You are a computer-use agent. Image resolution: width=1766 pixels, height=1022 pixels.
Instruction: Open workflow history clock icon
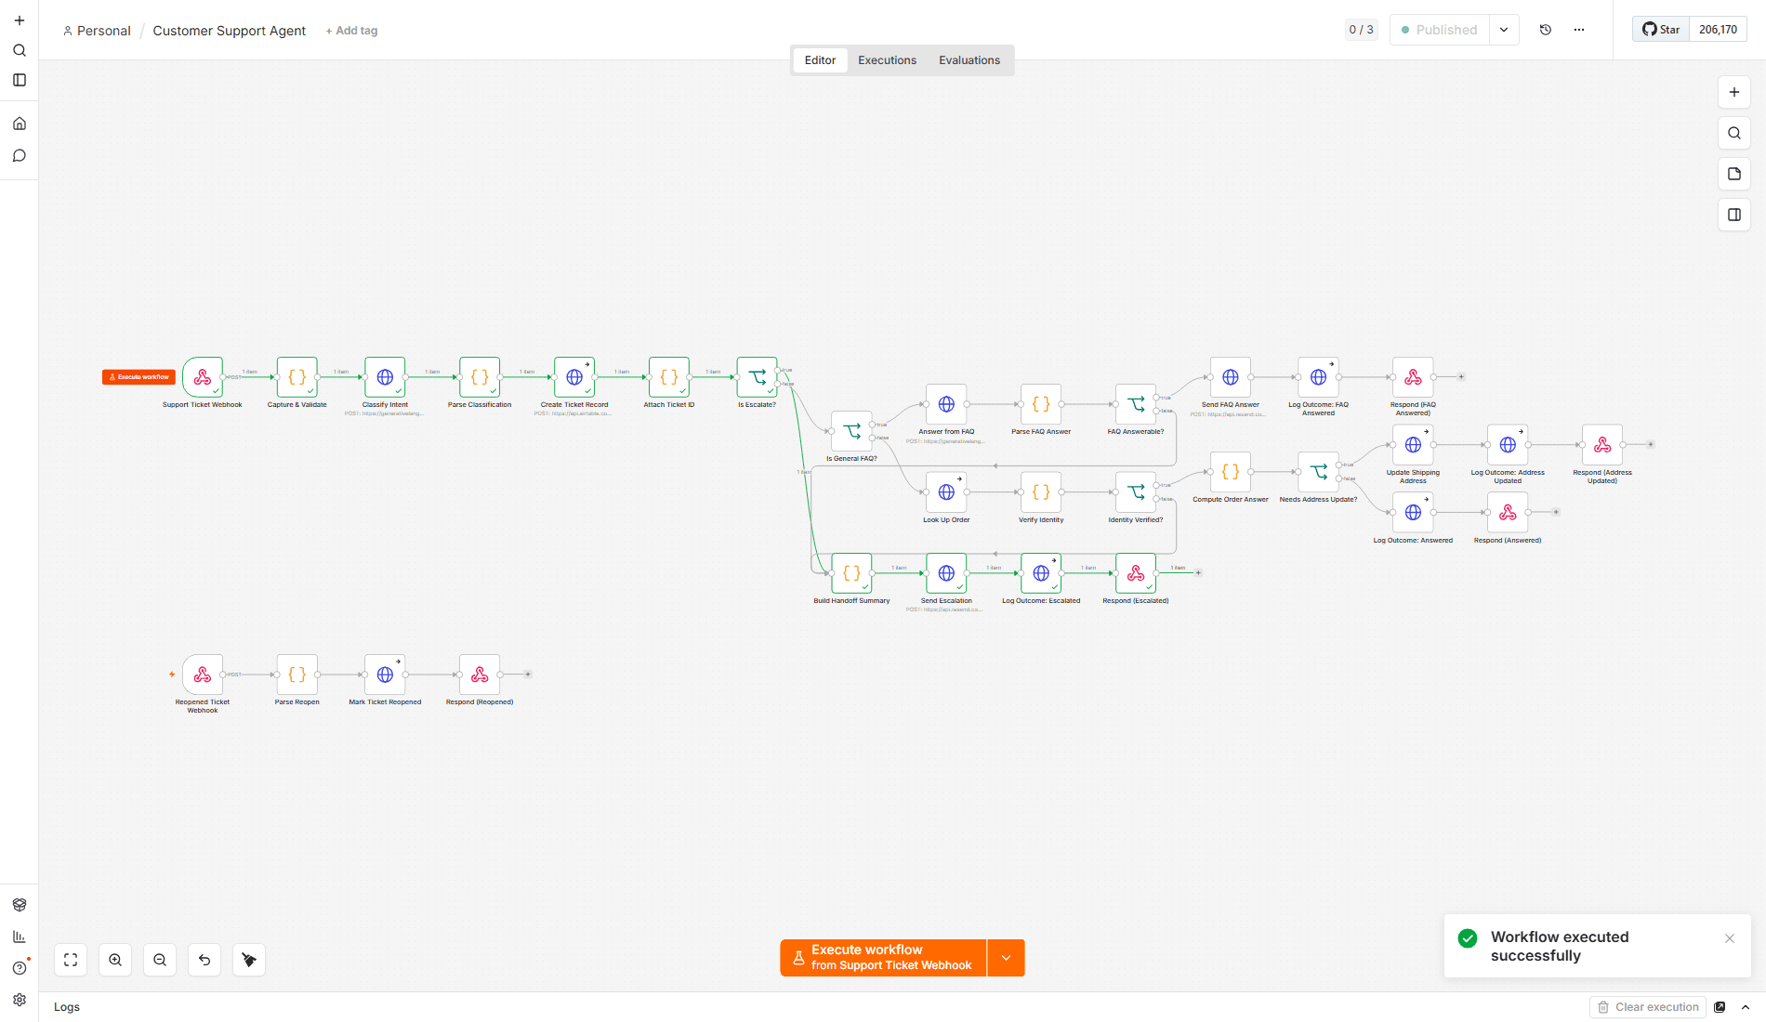tap(1546, 30)
